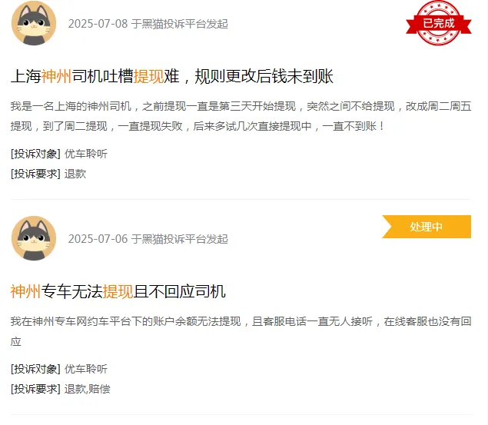Click the cat avatar on the 2025-07-06 complaint
This screenshot has height=425, width=488.
click(34, 238)
